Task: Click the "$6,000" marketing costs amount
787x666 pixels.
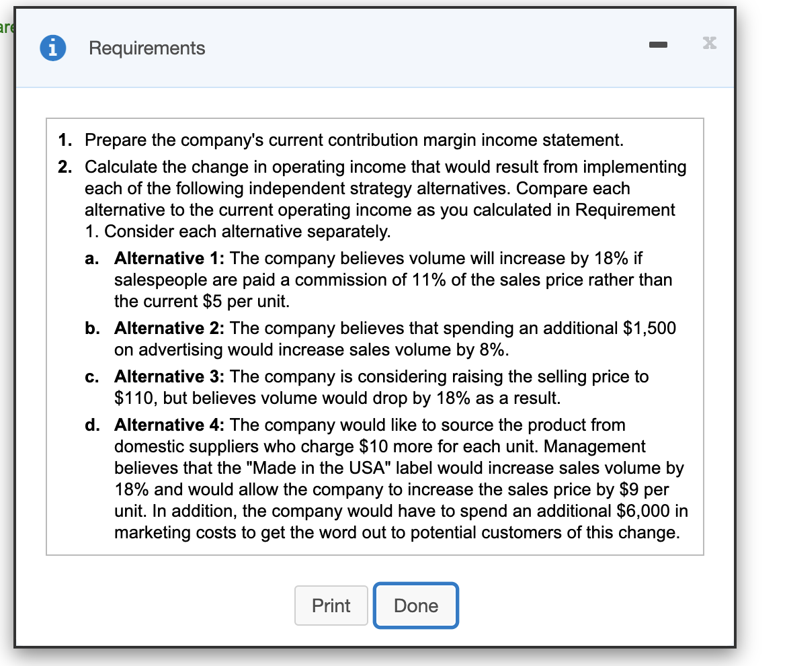Action: [x=643, y=511]
